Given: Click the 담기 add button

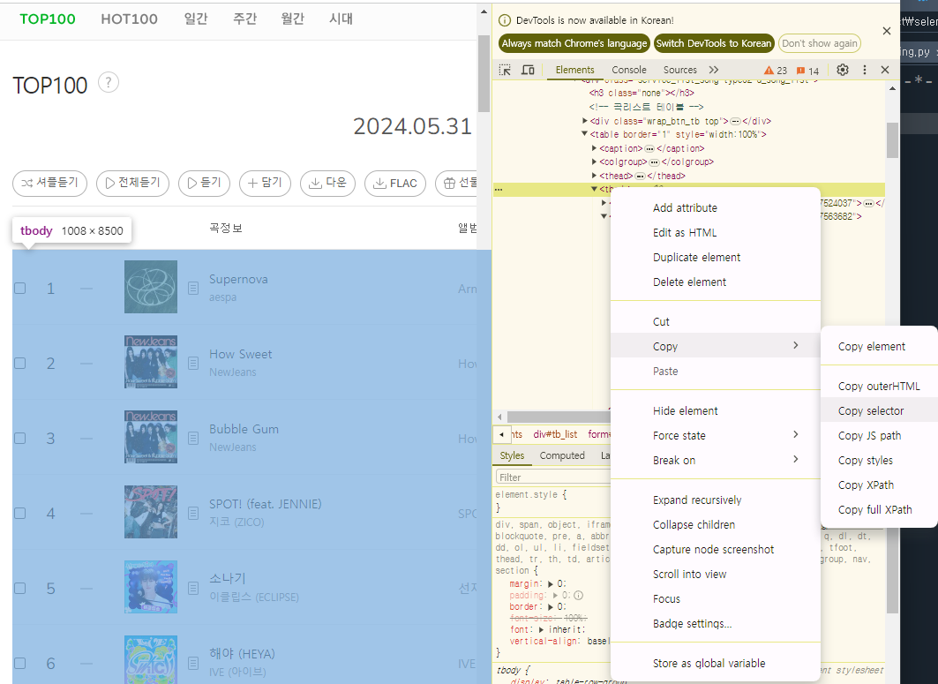Looking at the screenshot, I should [265, 183].
